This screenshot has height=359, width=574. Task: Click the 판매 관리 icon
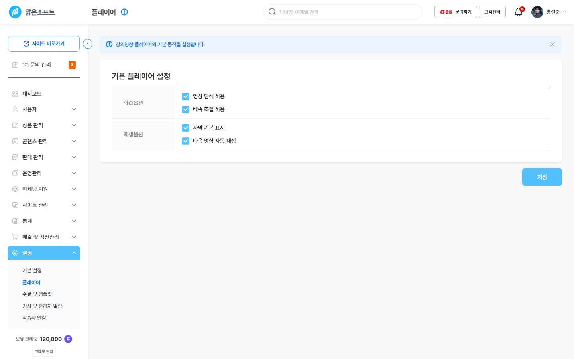(15, 157)
